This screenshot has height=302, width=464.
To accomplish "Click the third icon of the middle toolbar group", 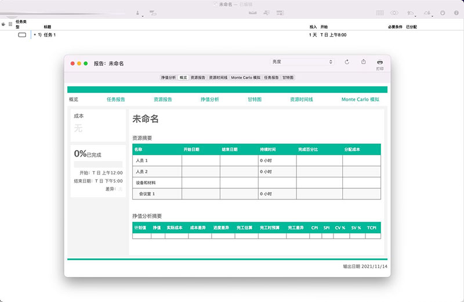I will [x=280, y=13].
